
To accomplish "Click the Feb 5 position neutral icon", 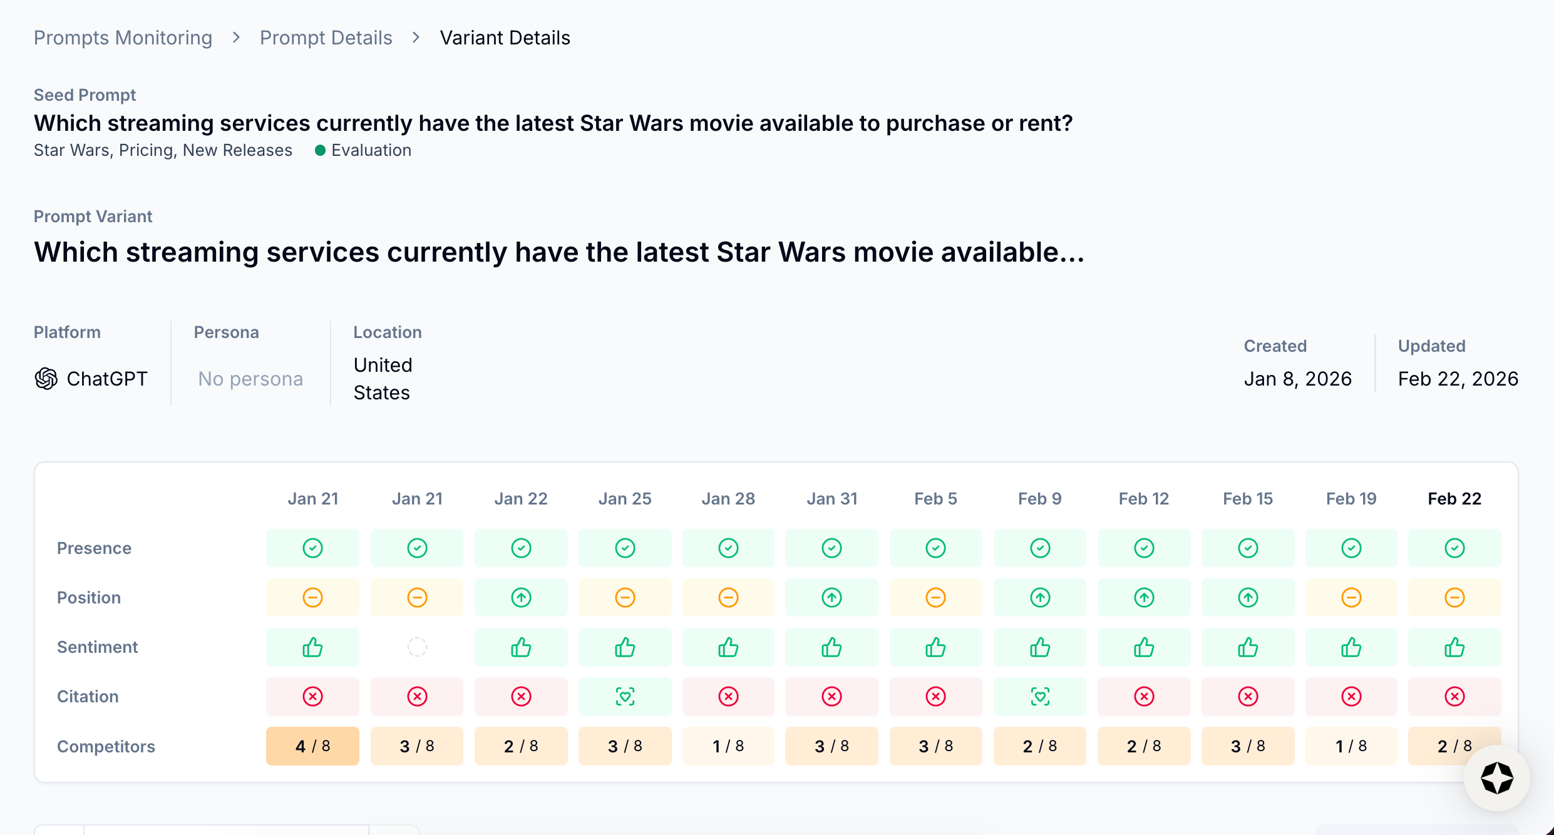I will [x=935, y=598].
